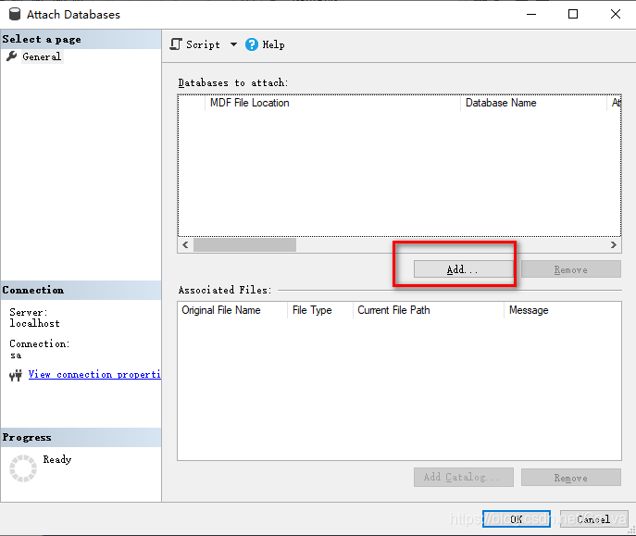This screenshot has width=636, height=536.
Task: Maximize the Attach Databases window
Action: (573, 14)
